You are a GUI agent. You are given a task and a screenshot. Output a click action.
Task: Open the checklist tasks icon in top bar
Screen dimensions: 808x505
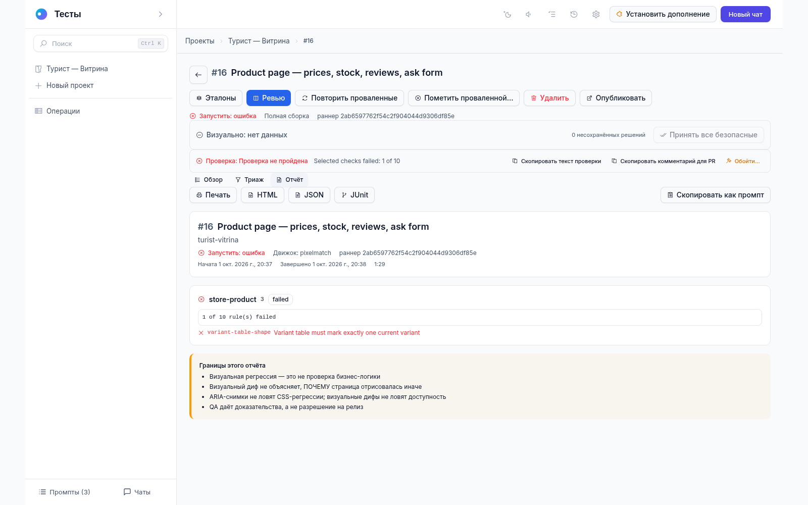point(552,14)
